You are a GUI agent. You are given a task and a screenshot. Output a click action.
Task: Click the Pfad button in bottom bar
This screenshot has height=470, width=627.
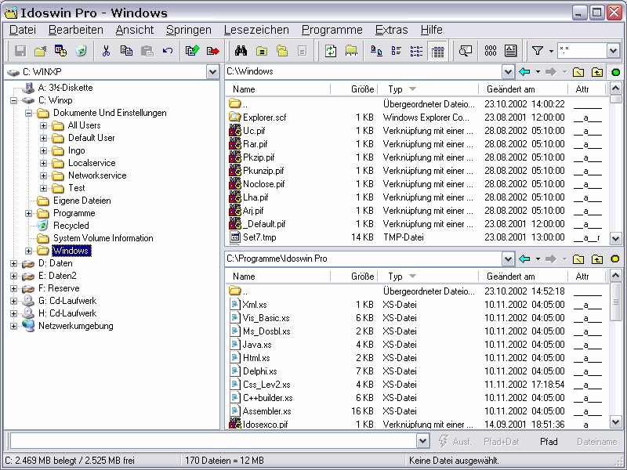point(549,442)
